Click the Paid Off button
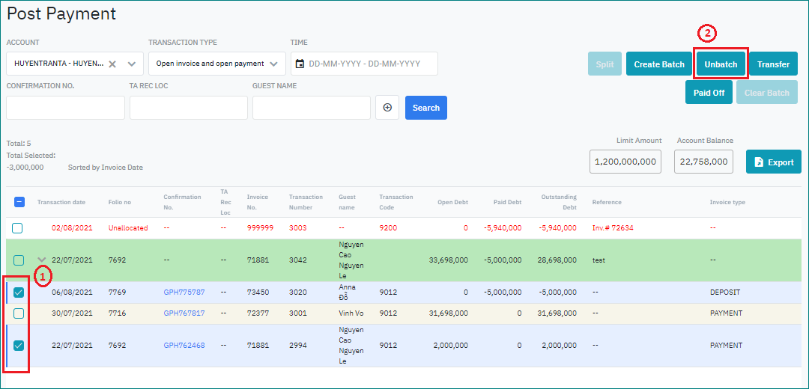 [708, 93]
